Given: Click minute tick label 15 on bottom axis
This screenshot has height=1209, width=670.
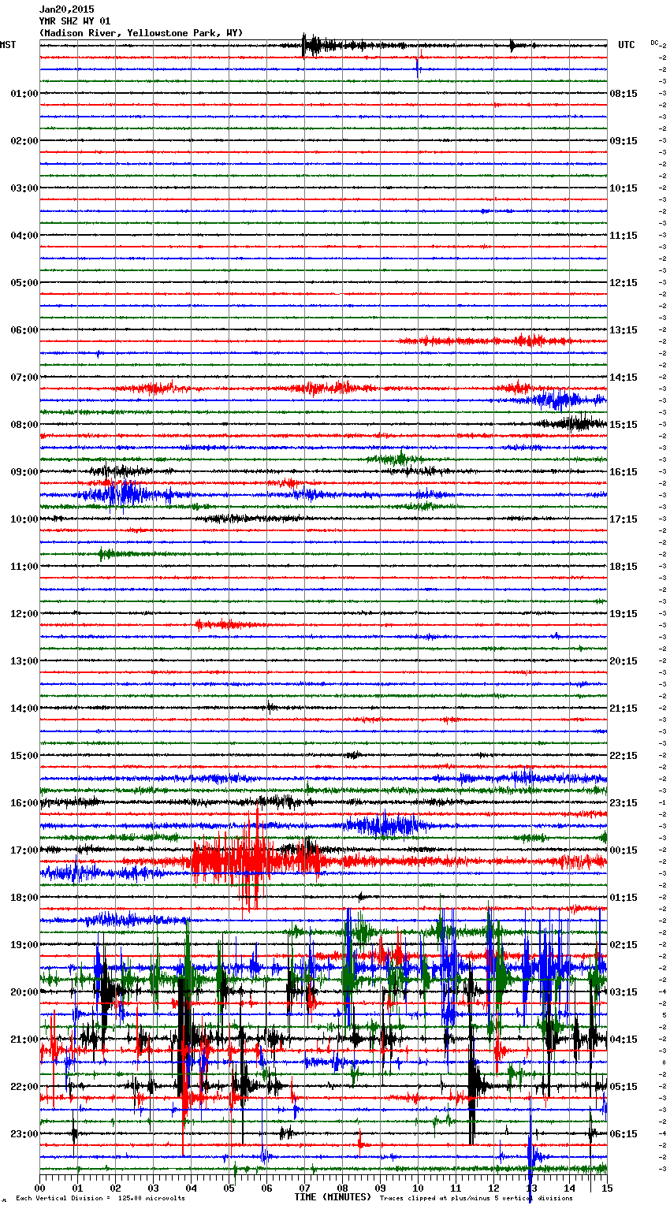Looking at the screenshot, I should (x=607, y=1188).
